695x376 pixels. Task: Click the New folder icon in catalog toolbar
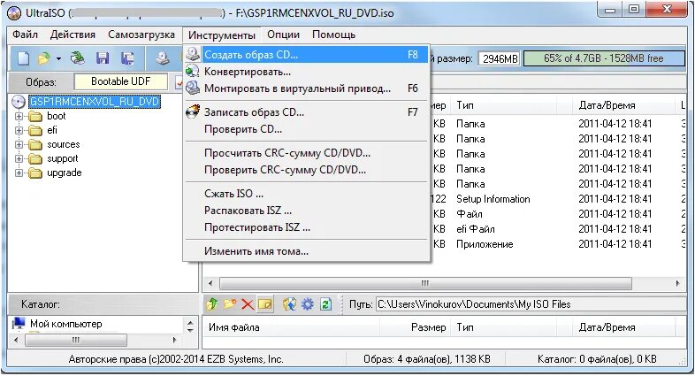230,304
